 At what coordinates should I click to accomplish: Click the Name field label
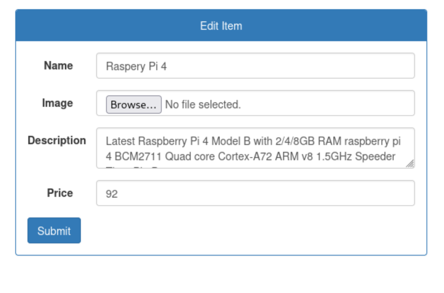click(x=58, y=66)
